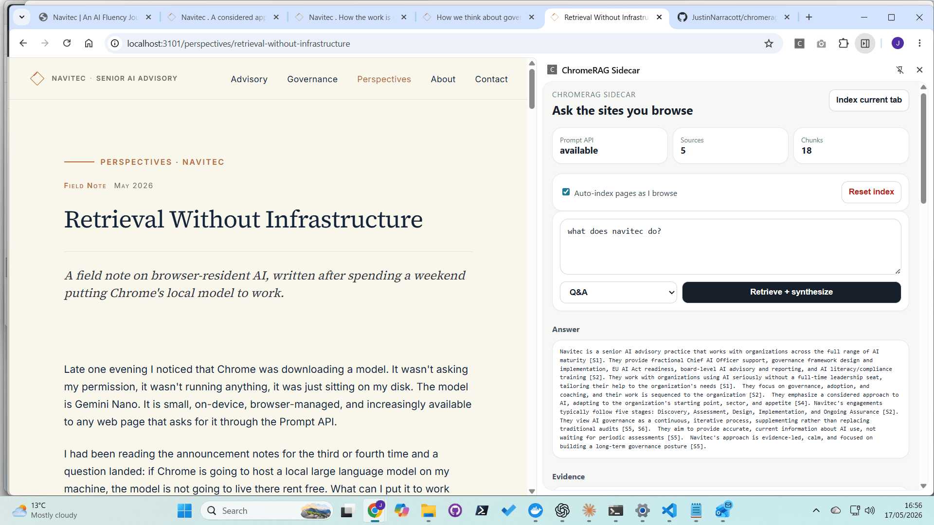Click the Prompt API available card
Viewport: 934px width, 525px height.
[x=610, y=146]
